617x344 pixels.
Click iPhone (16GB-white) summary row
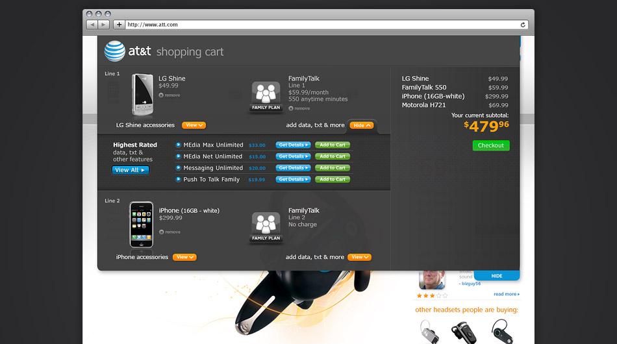point(455,96)
